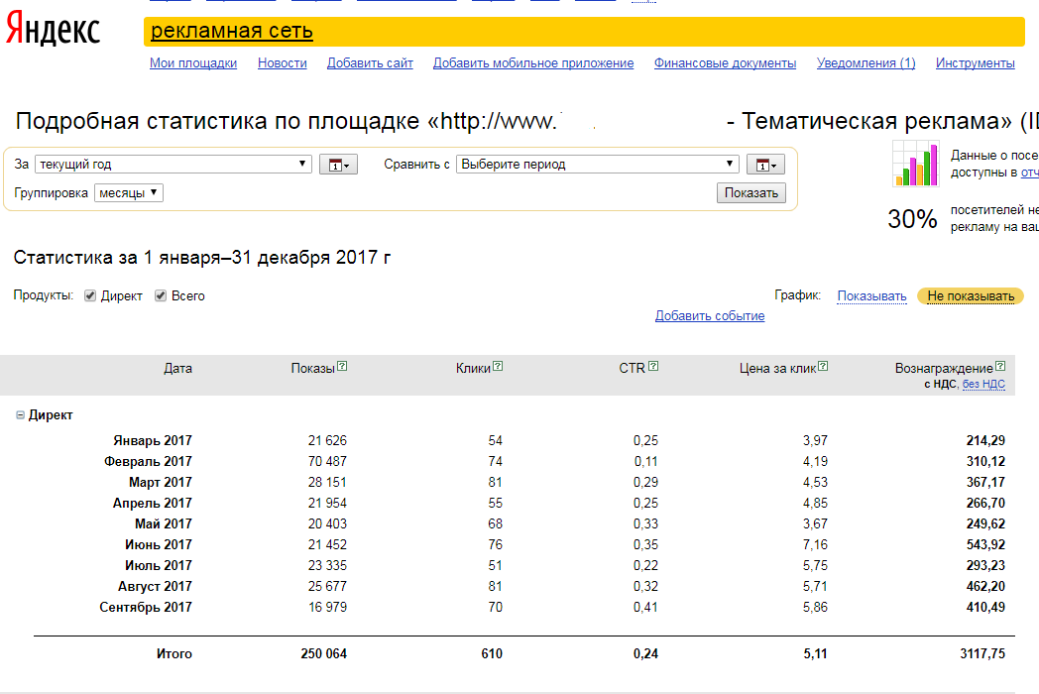Click the CTR value 0,41 for September
Image resolution: width=1039 pixels, height=694 pixels.
(645, 607)
